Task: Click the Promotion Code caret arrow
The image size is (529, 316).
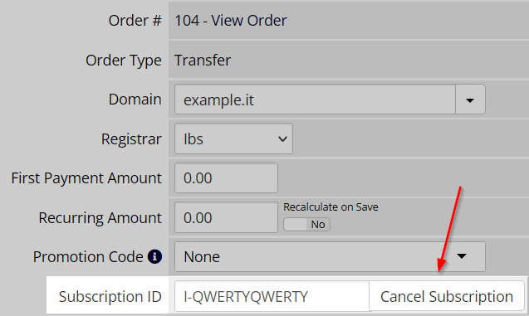Action: 462,256
